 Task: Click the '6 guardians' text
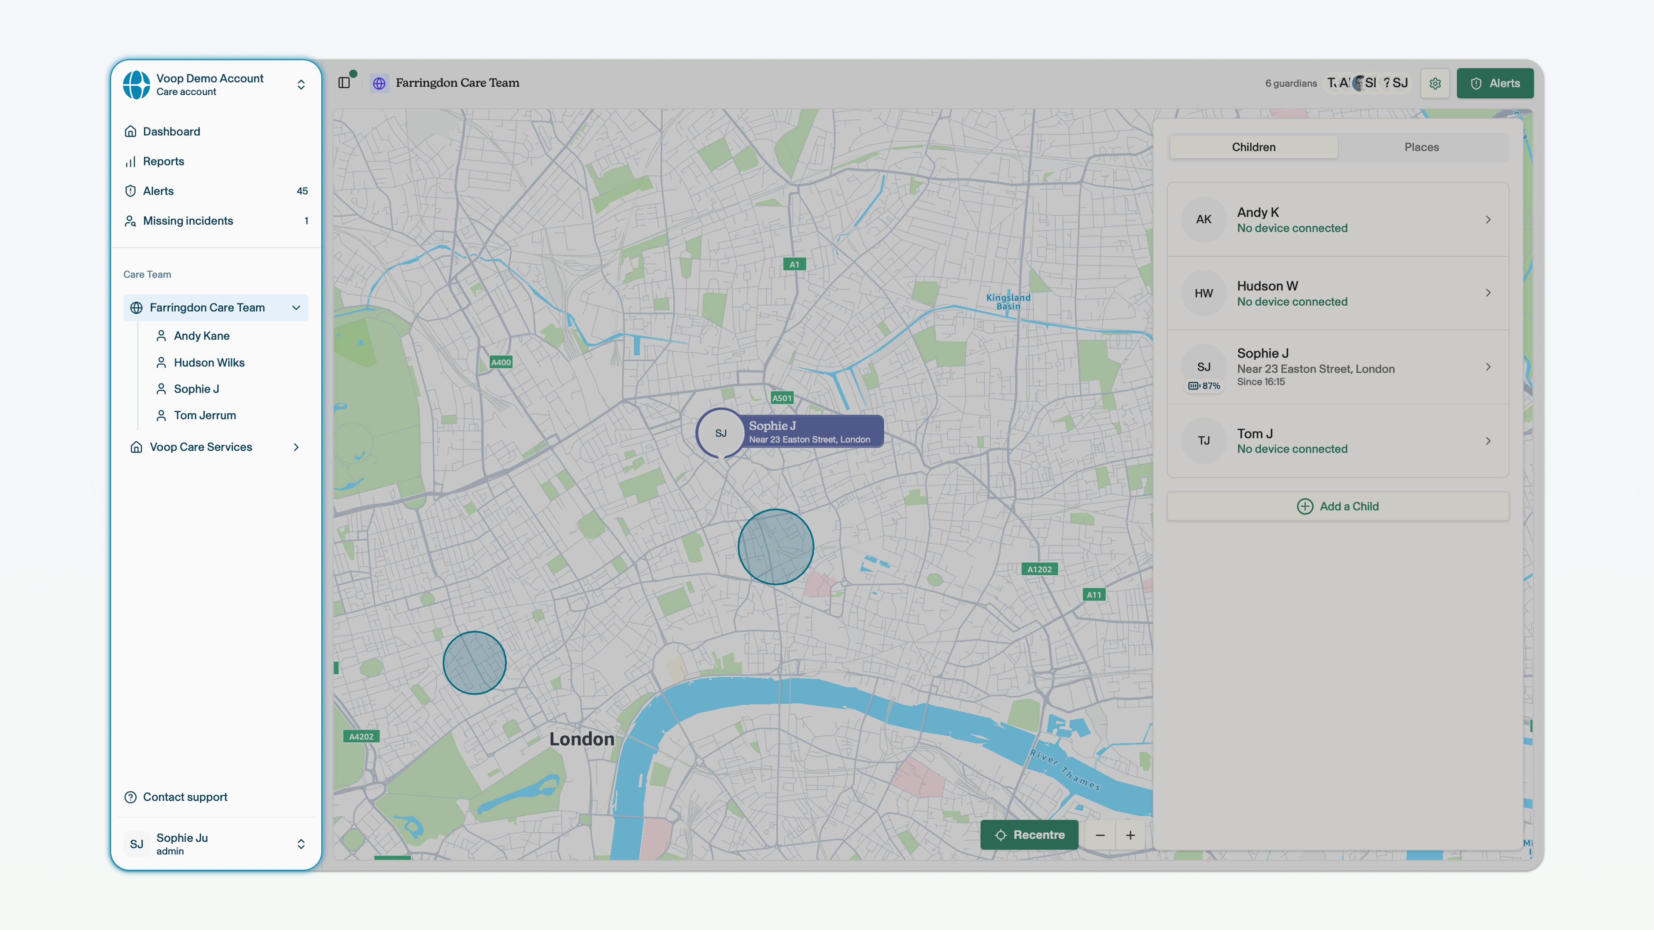(x=1290, y=84)
